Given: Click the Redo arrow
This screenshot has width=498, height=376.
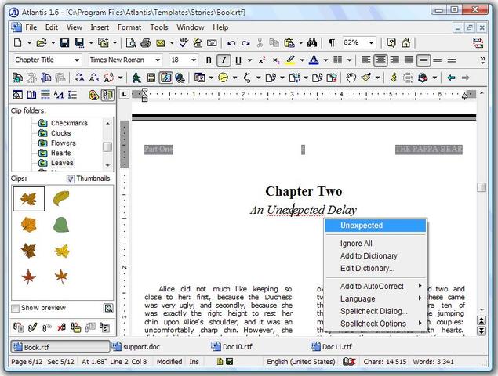Looking at the screenshot, I should coord(245,43).
